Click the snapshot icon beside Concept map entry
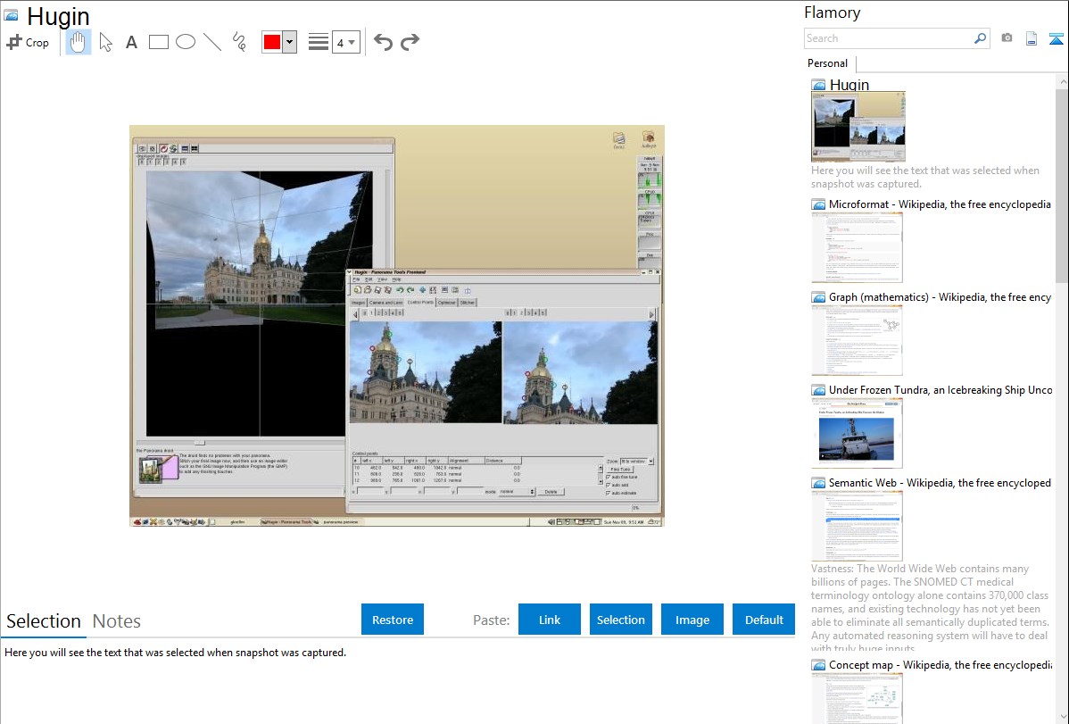The width and height of the screenshot is (1069, 724). click(x=818, y=665)
